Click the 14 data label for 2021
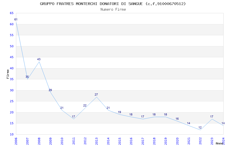 [x=189, y=123]
